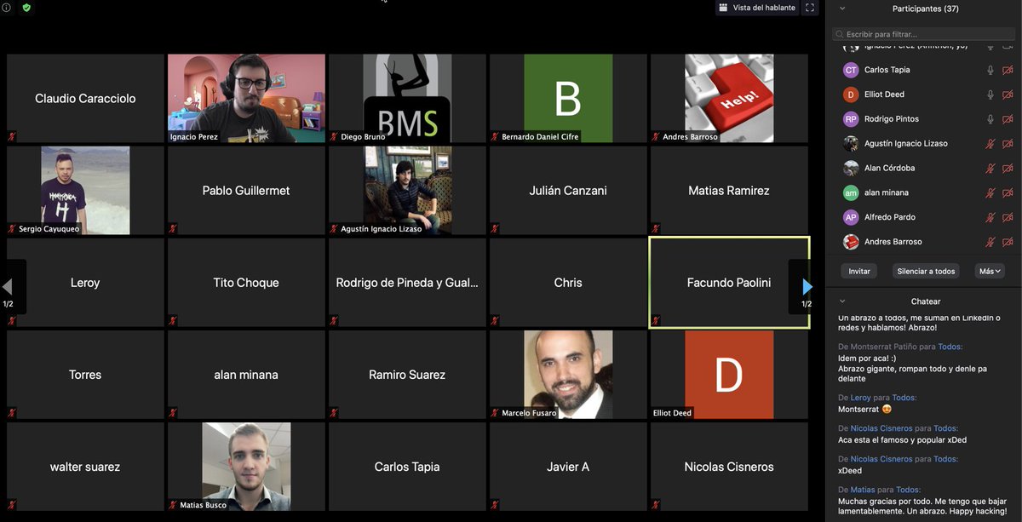
Task: Click Javier A tile
Action: (x=568, y=467)
